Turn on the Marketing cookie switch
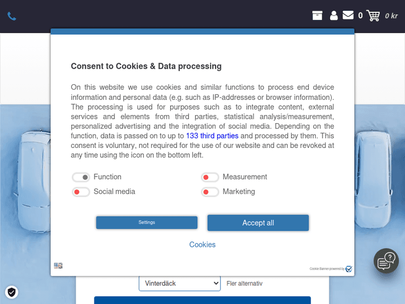The image size is (405, 304). tap(210, 192)
